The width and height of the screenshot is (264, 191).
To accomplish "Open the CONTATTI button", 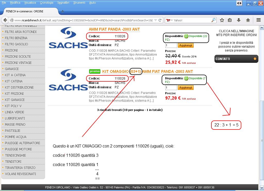I will click(236, 59).
